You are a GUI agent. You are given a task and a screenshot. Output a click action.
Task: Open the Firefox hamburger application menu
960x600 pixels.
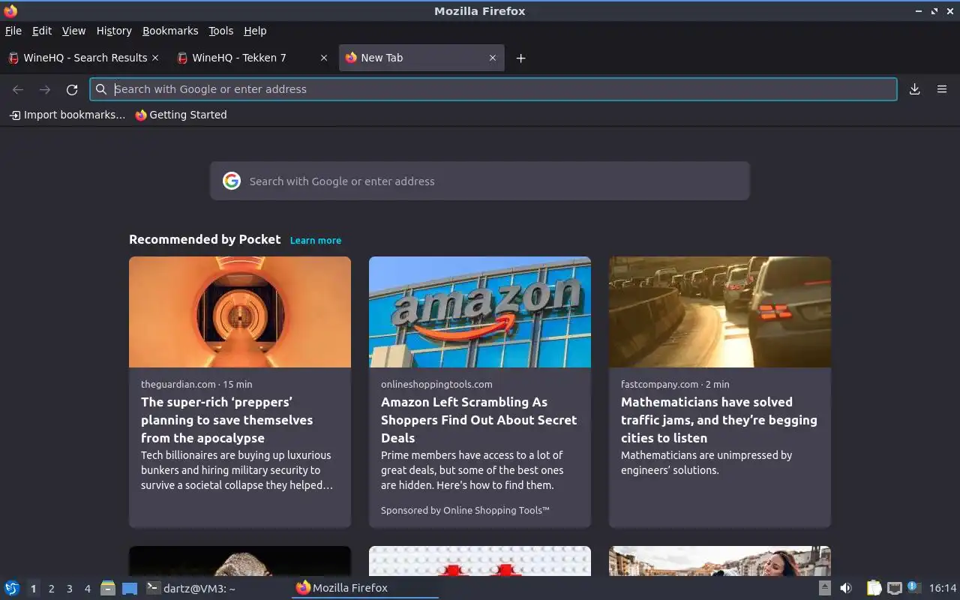pos(942,89)
